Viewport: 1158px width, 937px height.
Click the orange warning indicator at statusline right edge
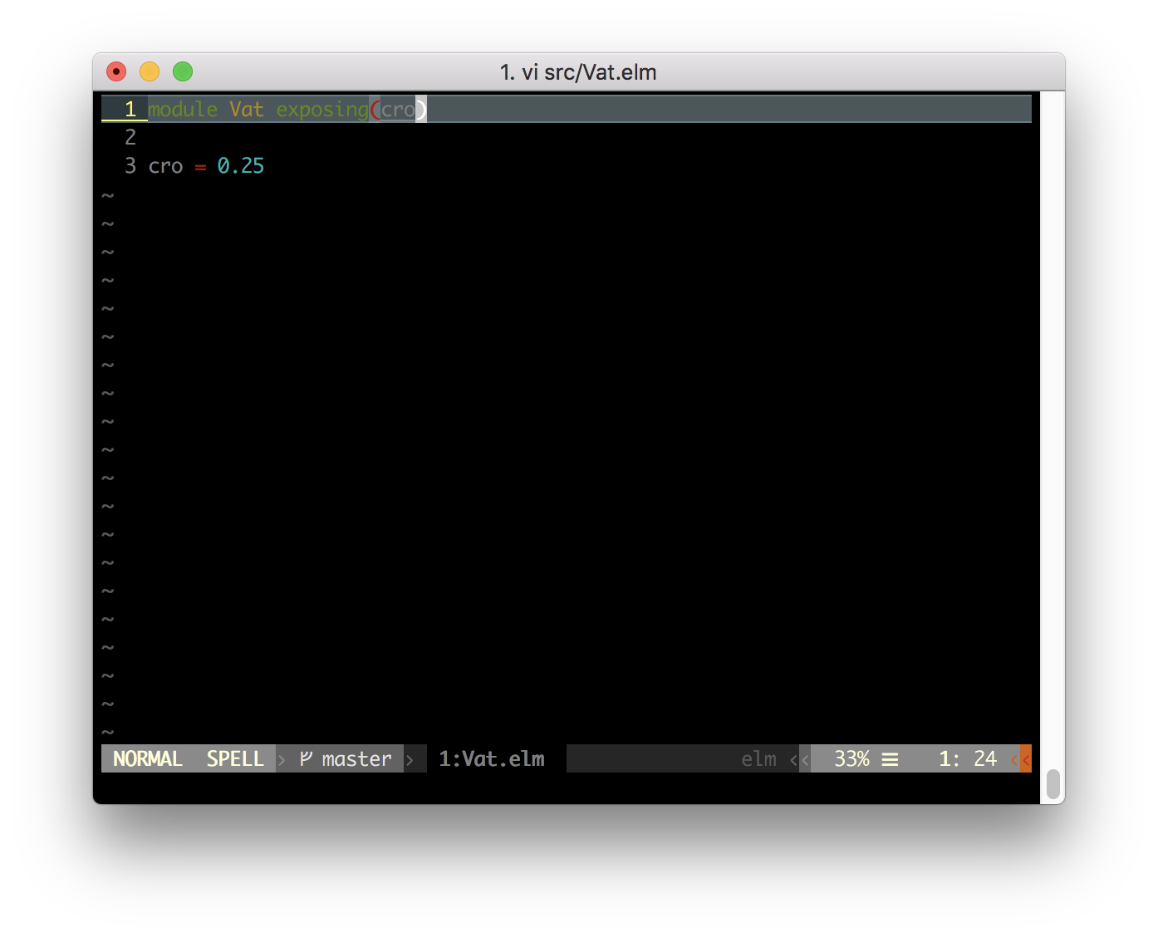pyautogui.click(x=1023, y=758)
